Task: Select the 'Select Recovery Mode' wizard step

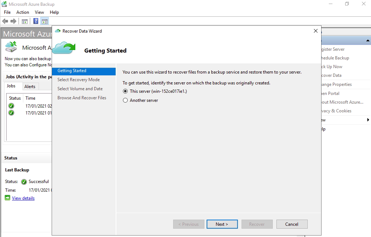Action: point(79,80)
